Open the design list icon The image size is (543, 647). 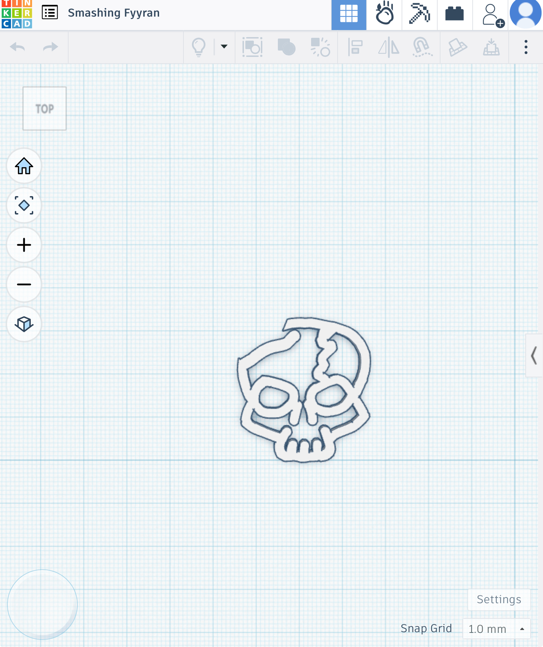coord(50,13)
